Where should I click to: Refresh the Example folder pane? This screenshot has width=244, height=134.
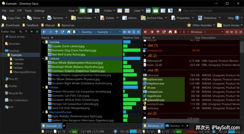pyautogui.click(x=62, y=32)
